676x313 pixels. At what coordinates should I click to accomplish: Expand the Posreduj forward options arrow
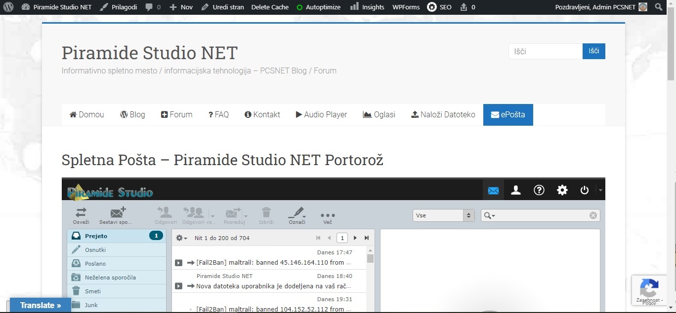point(246,215)
